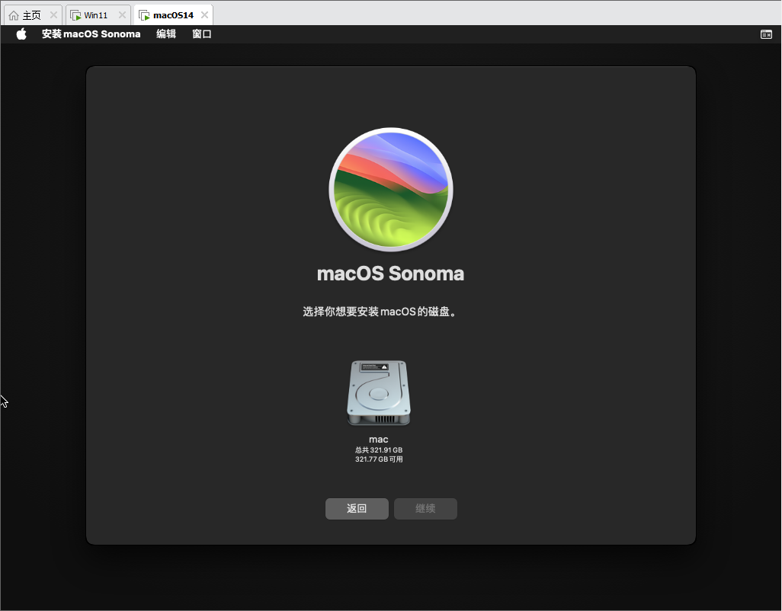The width and height of the screenshot is (782, 611).
Task: Click the 返回 button
Action: tap(357, 508)
